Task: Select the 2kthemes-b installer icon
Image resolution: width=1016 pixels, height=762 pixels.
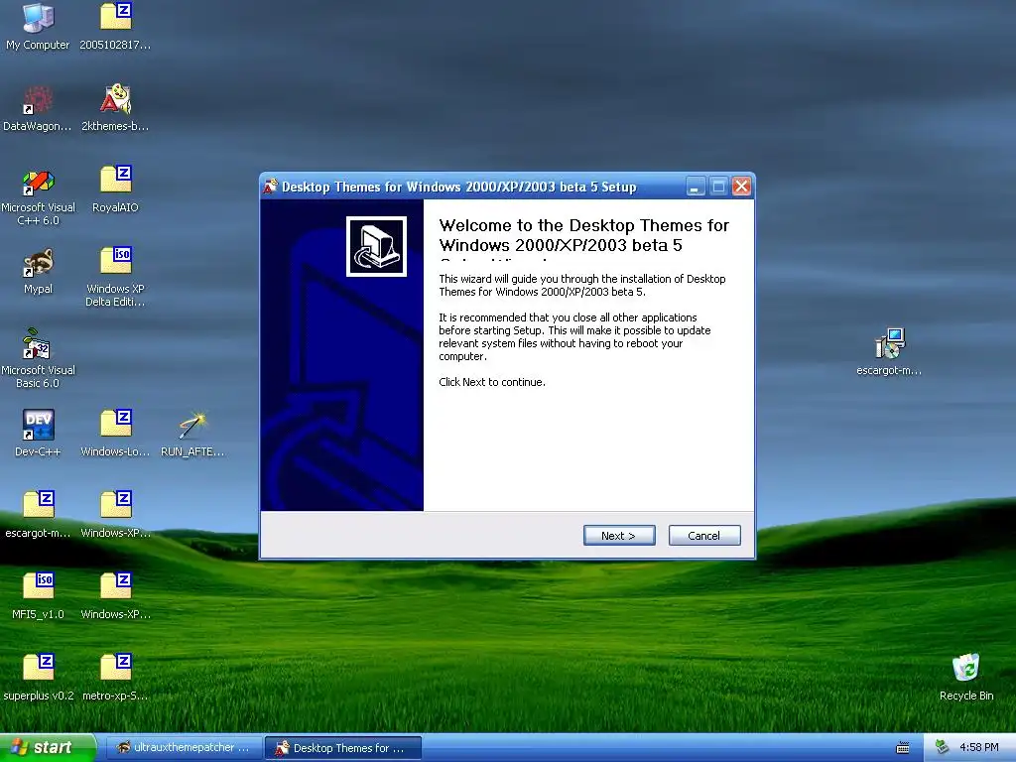Action: pos(115,100)
